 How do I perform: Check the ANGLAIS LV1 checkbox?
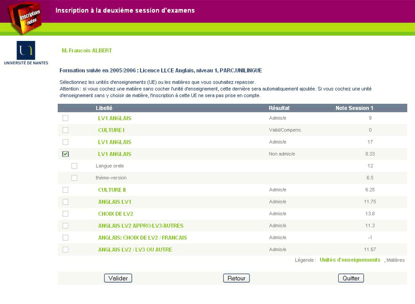pyautogui.click(x=65, y=202)
